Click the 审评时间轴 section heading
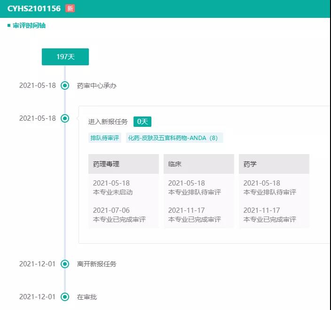Image resolution: width=331 pixels, height=310 pixels. 29,25
